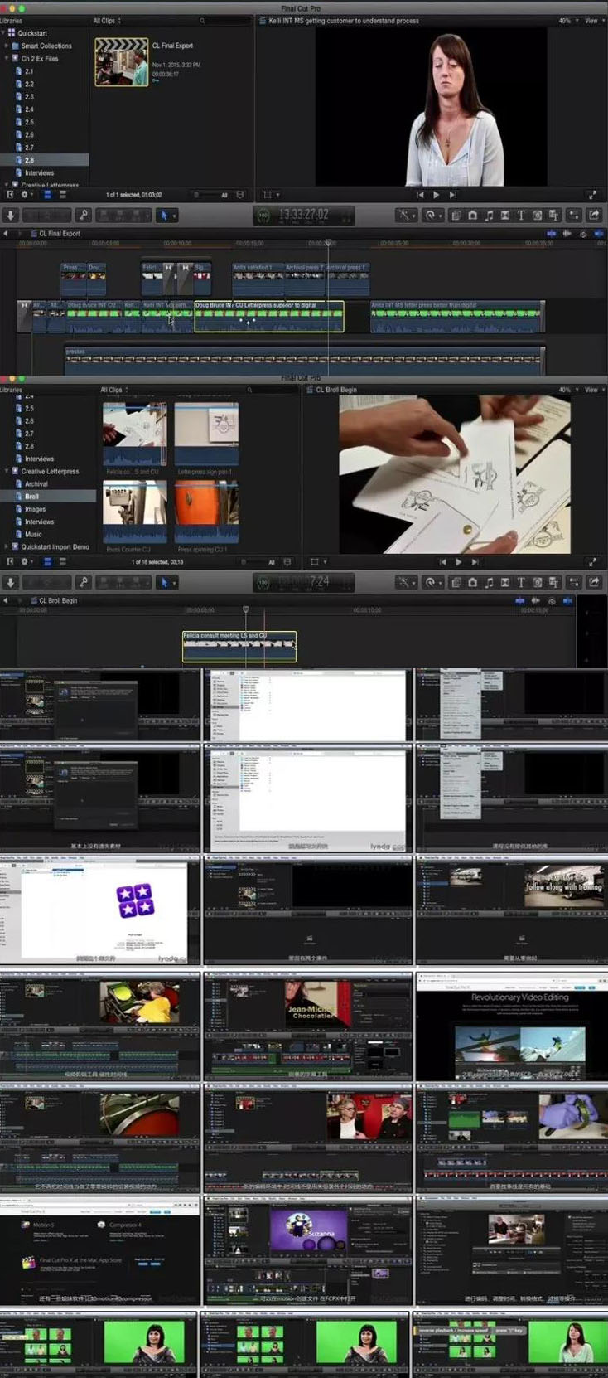Image resolution: width=608 pixels, height=1378 pixels.
Task: Click the CL Final Export project thumbnail
Action: 121,62
